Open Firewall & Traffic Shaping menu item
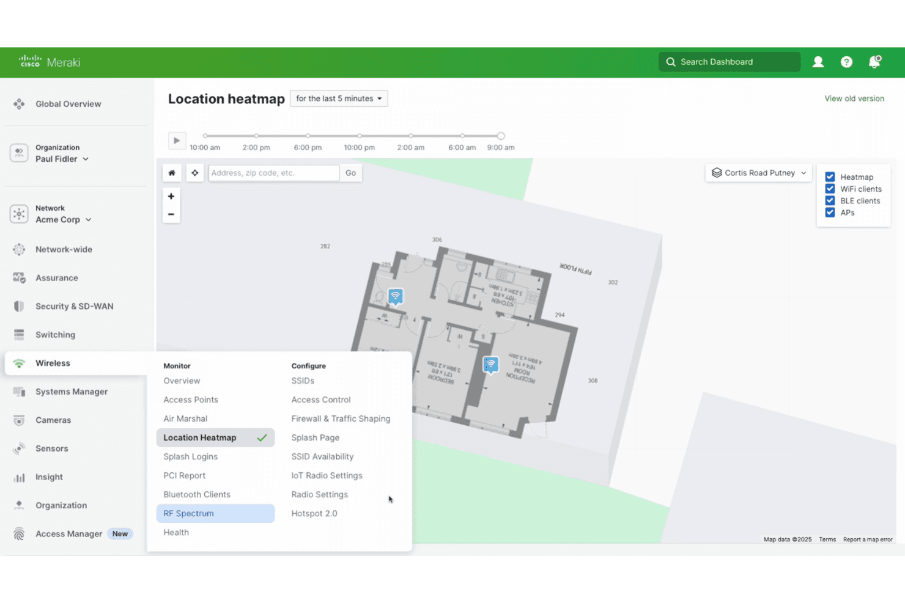This screenshot has width=905, height=603. (341, 418)
